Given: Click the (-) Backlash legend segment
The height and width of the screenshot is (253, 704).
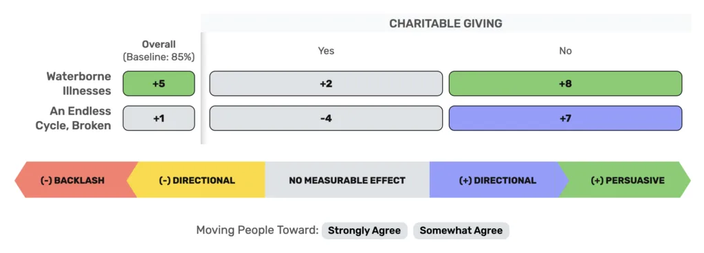Looking at the screenshot, I should [74, 180].
